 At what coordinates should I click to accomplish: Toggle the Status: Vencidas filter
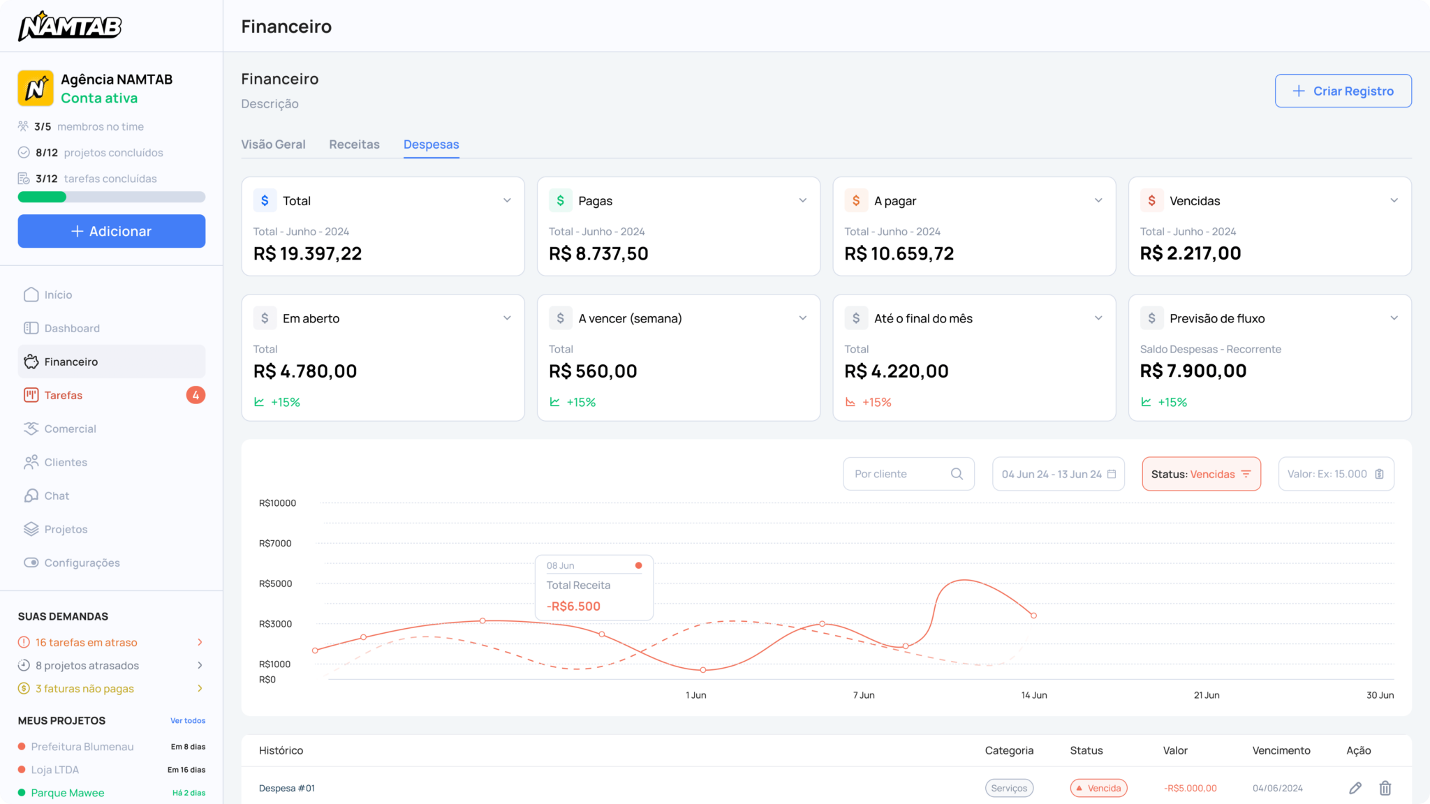pos(1201,473)
